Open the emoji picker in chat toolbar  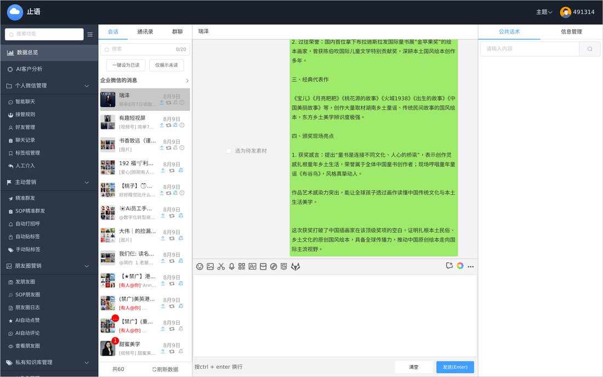200,267
